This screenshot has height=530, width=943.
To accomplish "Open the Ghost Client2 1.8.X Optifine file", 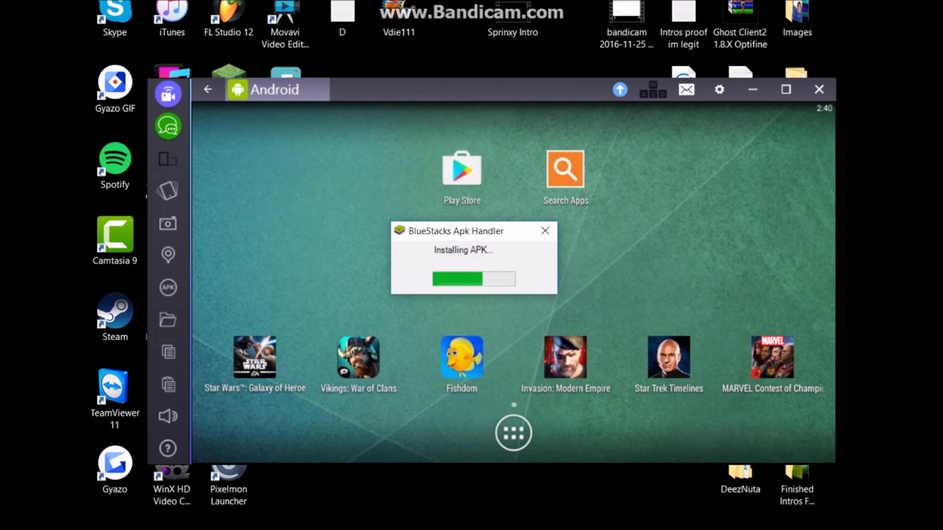I will (740, 25).
